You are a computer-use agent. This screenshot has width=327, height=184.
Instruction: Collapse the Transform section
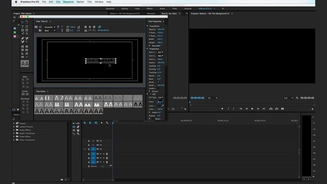click(x=148, y=26)
